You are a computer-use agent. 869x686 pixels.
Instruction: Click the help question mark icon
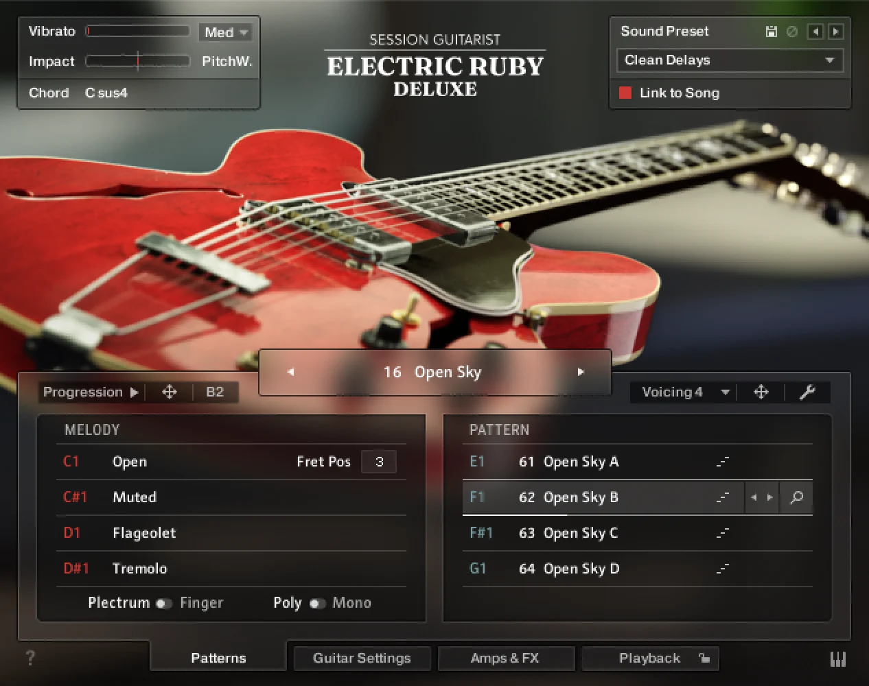click(30, 658)
